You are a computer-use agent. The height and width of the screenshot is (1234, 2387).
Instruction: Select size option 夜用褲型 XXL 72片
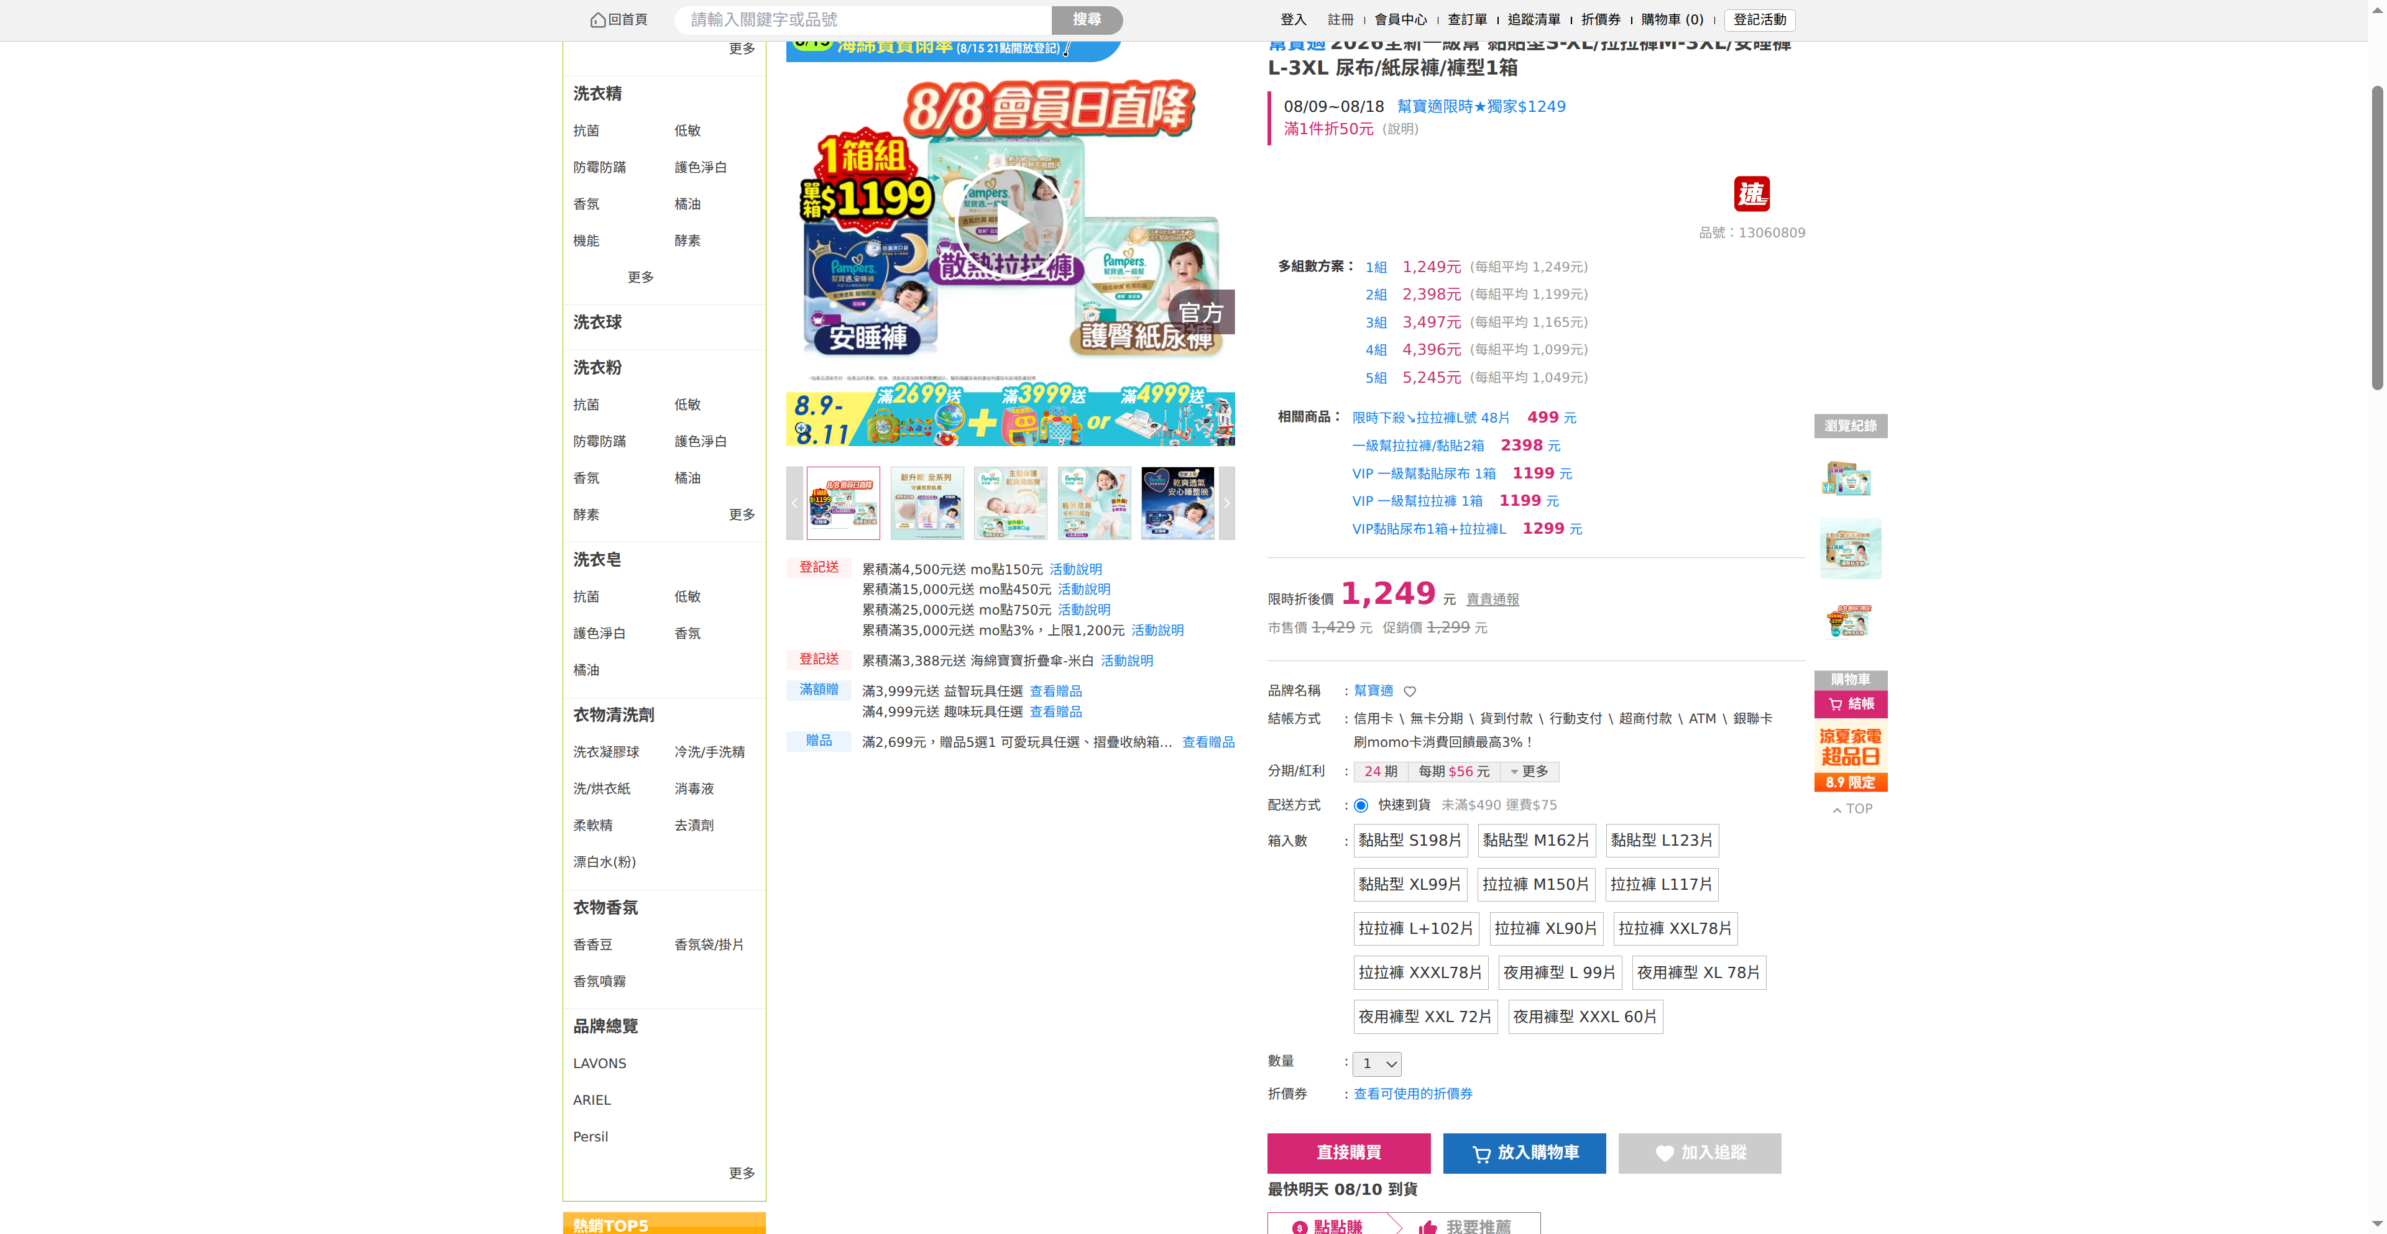(1425, 1017)
